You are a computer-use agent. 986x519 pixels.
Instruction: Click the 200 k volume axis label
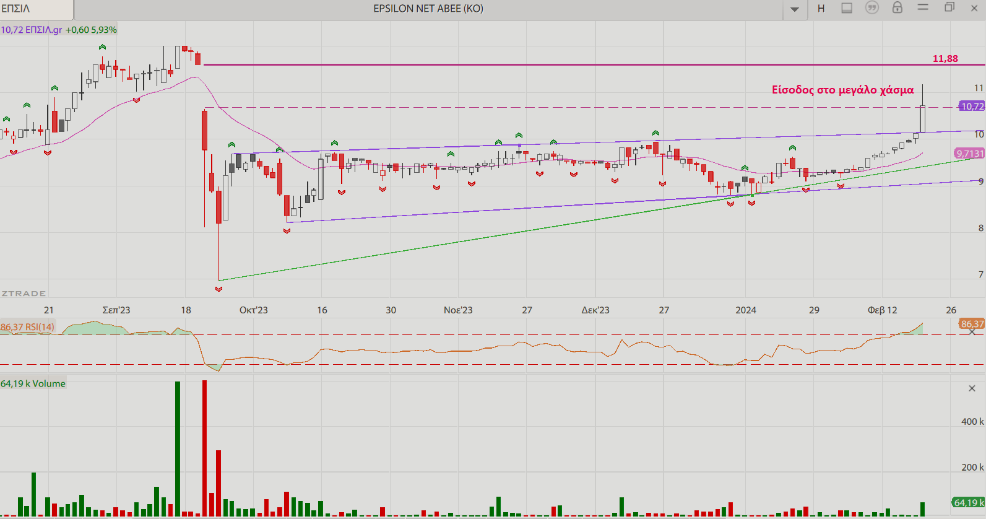tap(972, 468)
